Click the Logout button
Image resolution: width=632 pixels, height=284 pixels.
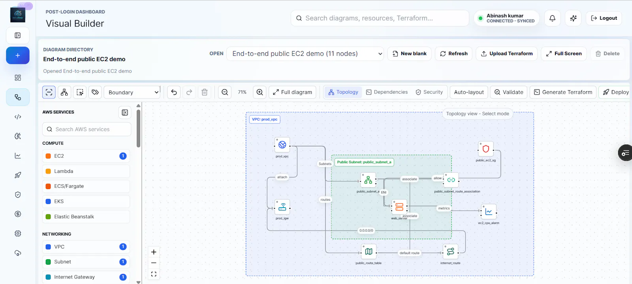tap(604, 18)
